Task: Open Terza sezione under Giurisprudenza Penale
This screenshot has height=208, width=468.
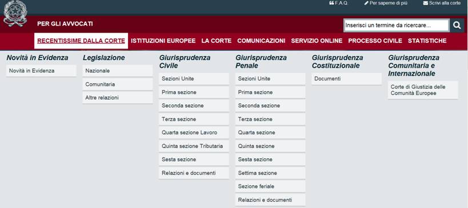Action: 270,119
